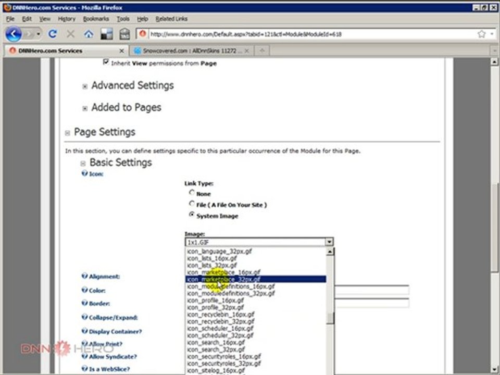Expand the Added to Pages section
The width and height of the screenshot is (500, 375).
85,108
